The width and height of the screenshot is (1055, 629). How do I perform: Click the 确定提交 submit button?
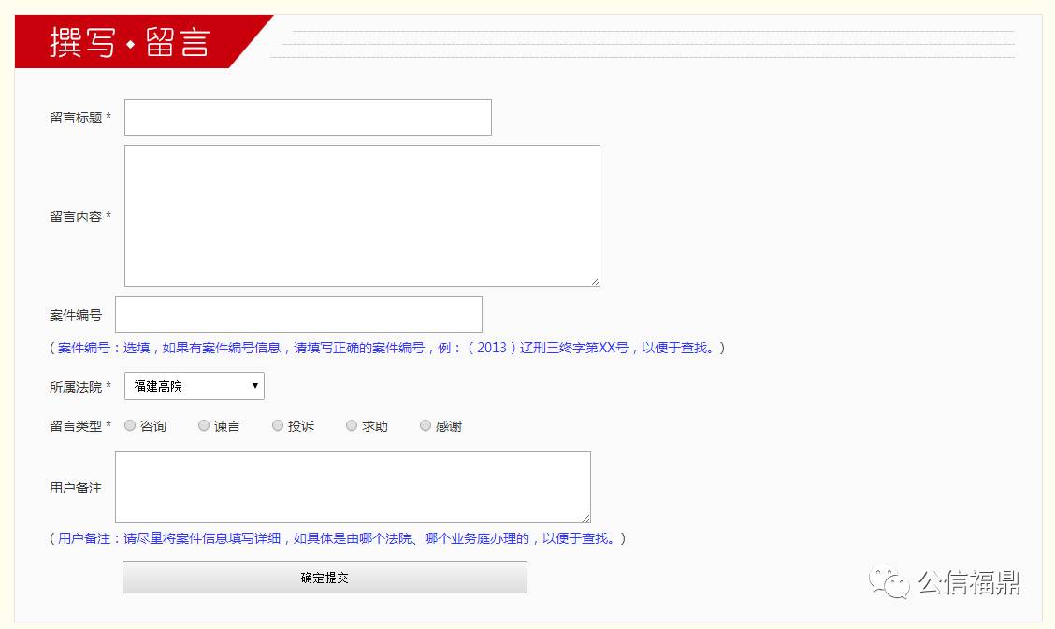pyautogui.click(x=325, y=577)
